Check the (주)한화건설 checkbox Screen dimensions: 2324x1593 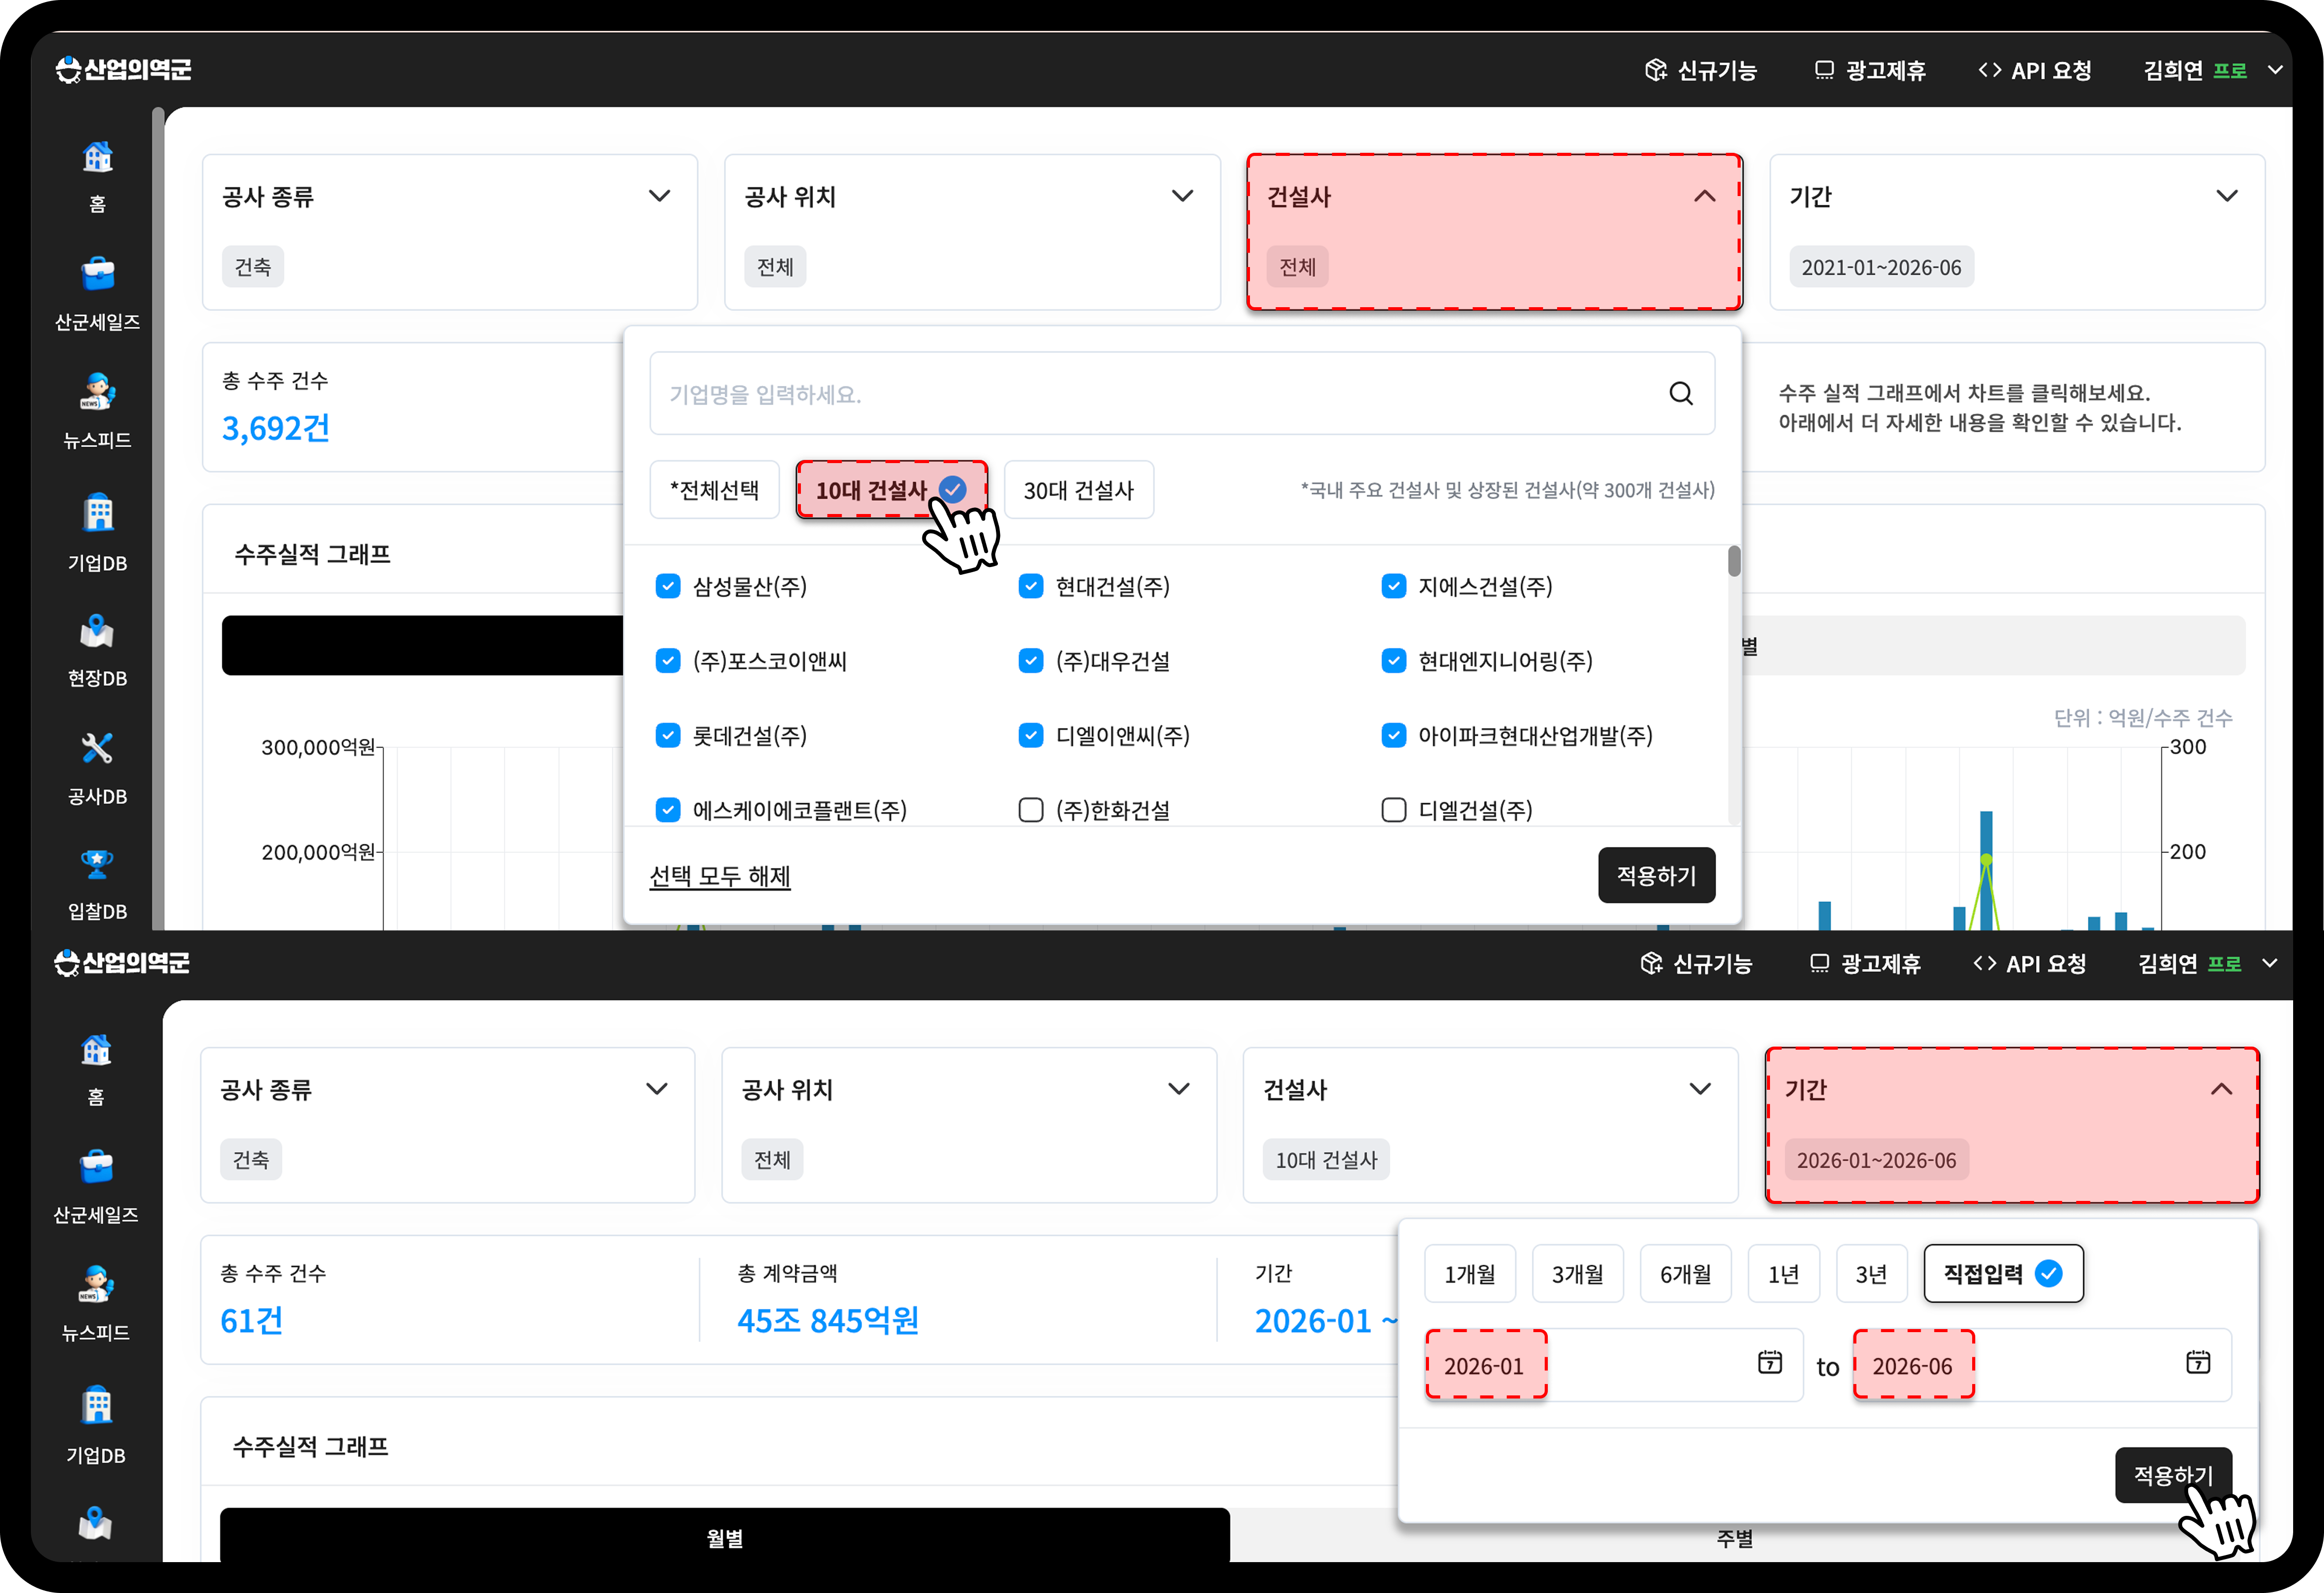[x=1031, y=810]
